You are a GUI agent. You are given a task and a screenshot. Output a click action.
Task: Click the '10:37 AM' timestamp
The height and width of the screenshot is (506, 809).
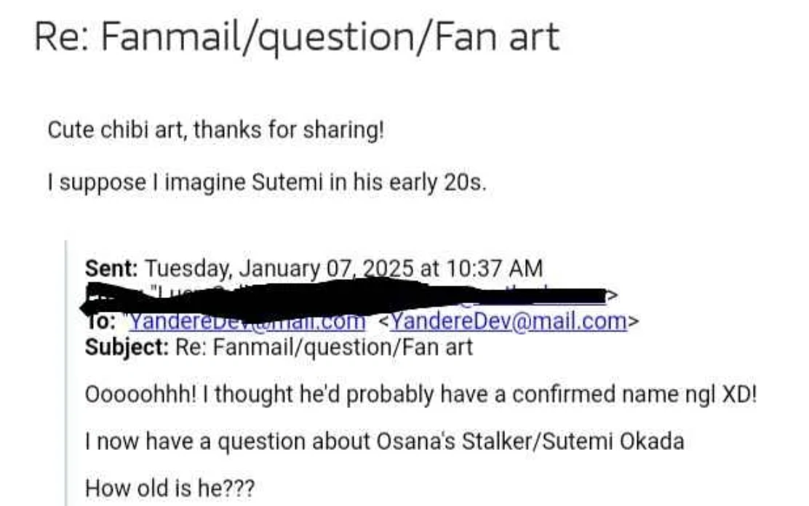pyautogui.click(x=491, y=269)
